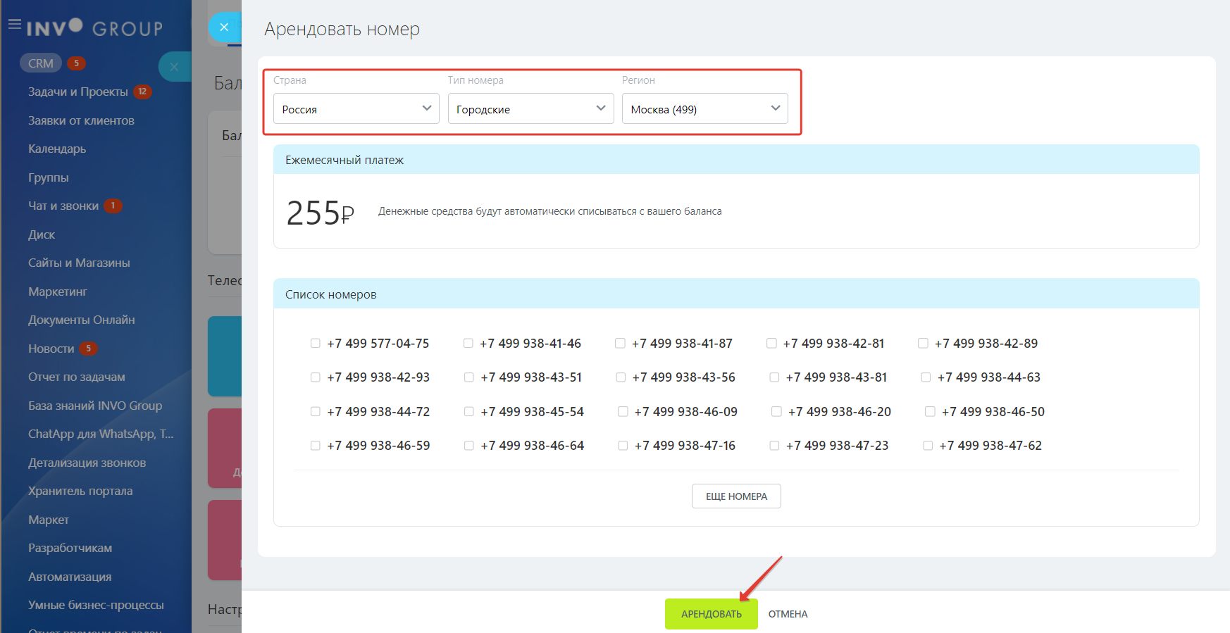Open Группы section
The height and width of the screenshot is (633, 1230).
[x=49, y=177]
